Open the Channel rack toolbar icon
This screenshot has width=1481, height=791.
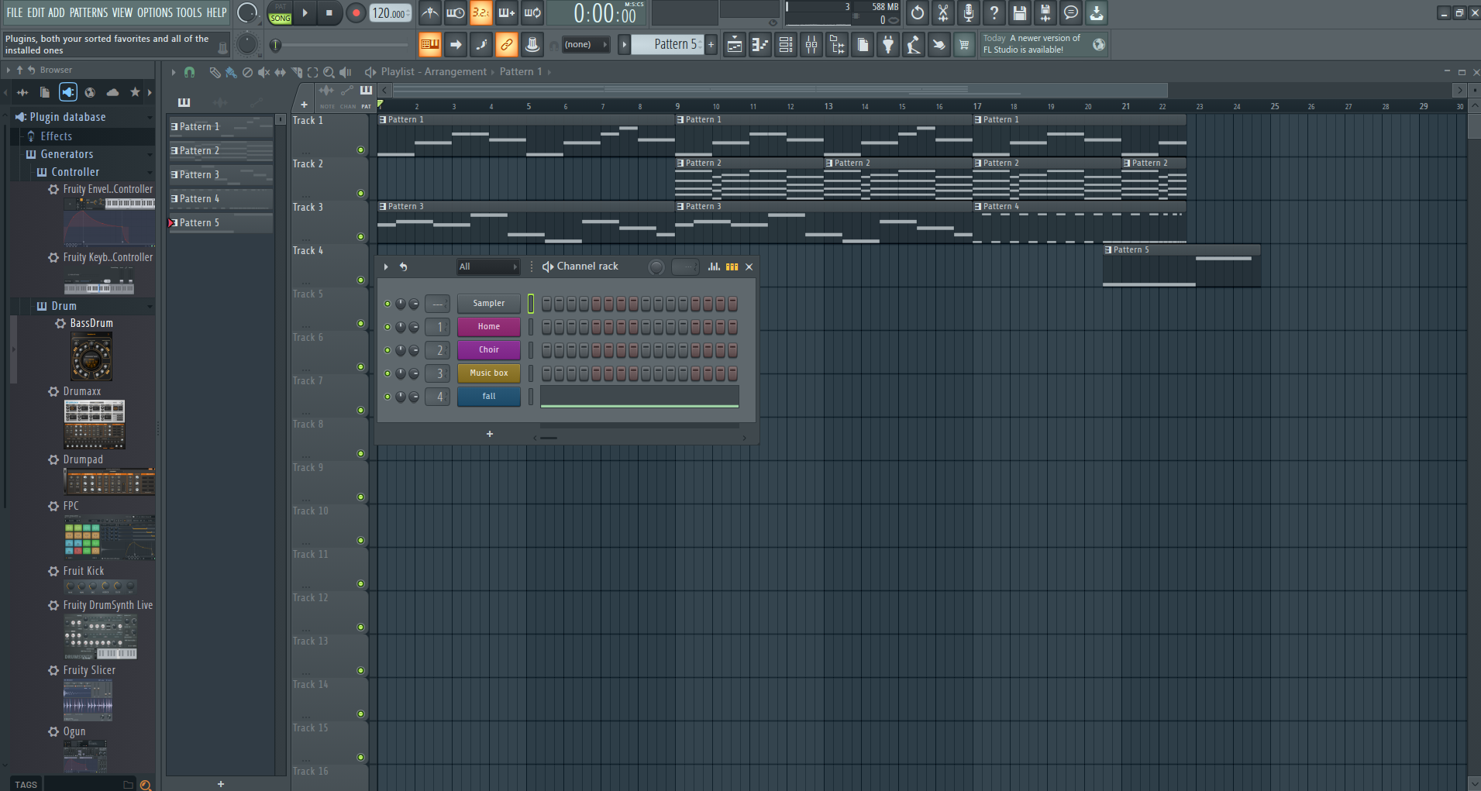coord(786,45)
